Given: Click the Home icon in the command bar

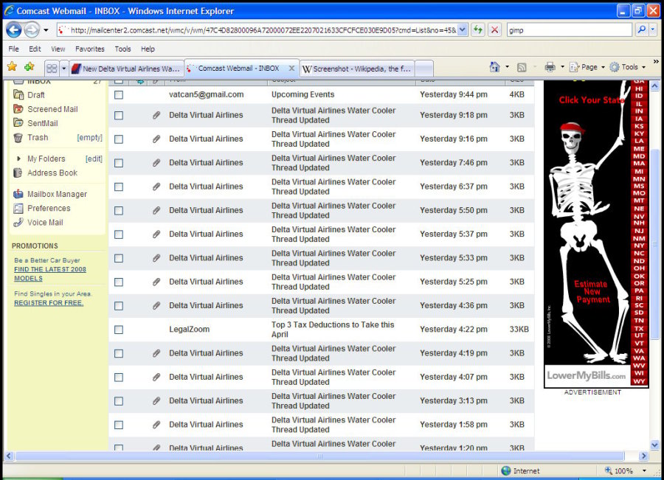Looking at the screenshot, I should [x=494, y=67].
